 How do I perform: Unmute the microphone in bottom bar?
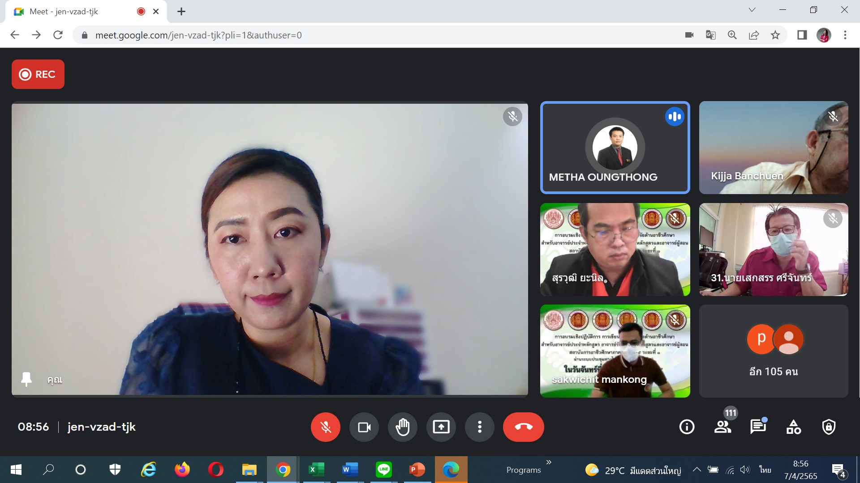[326, 427]
